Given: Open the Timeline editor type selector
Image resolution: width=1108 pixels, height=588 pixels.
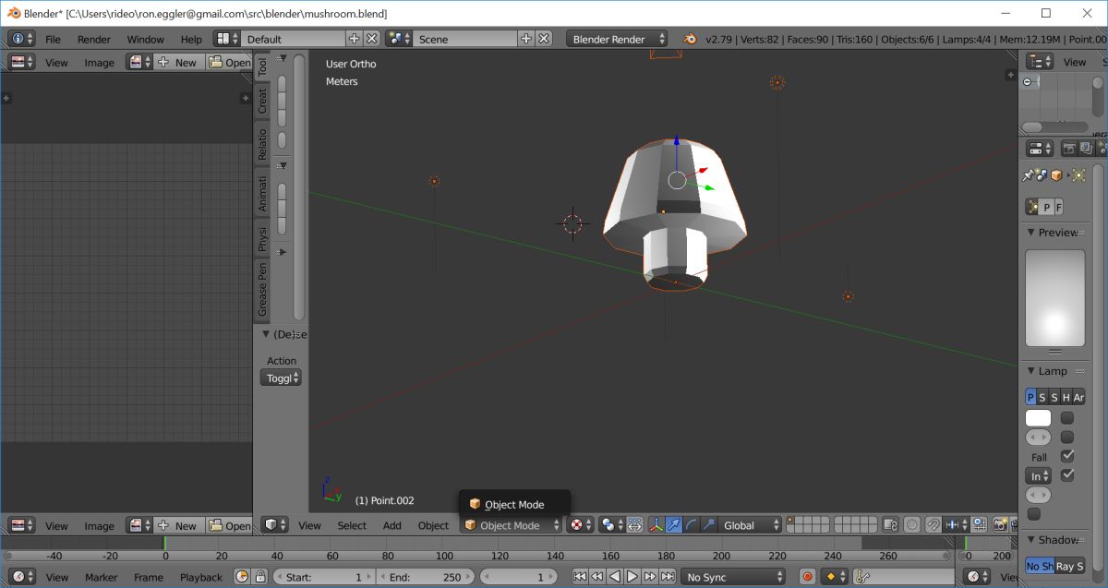Looking at the screenshot, I should [21, 577].
